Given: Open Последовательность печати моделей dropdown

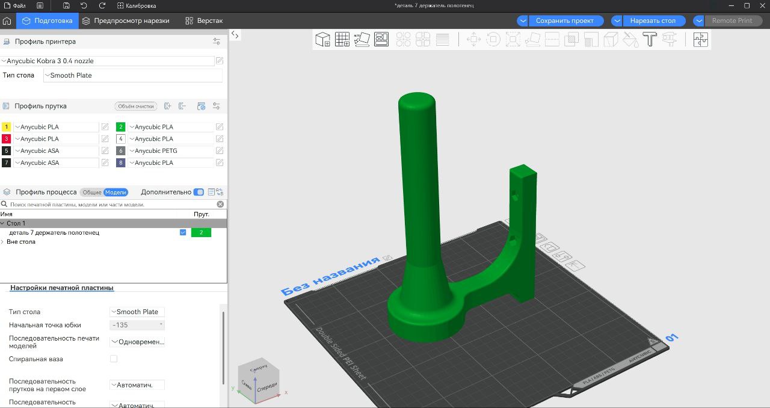Looking at the screenshot, I should tap(137, 342).
